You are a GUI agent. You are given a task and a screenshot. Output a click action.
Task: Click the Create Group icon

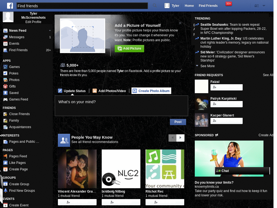5,184
